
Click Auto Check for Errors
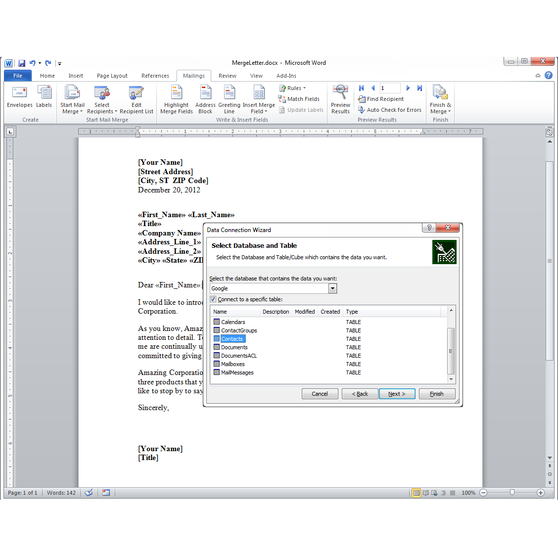point(390,110)
